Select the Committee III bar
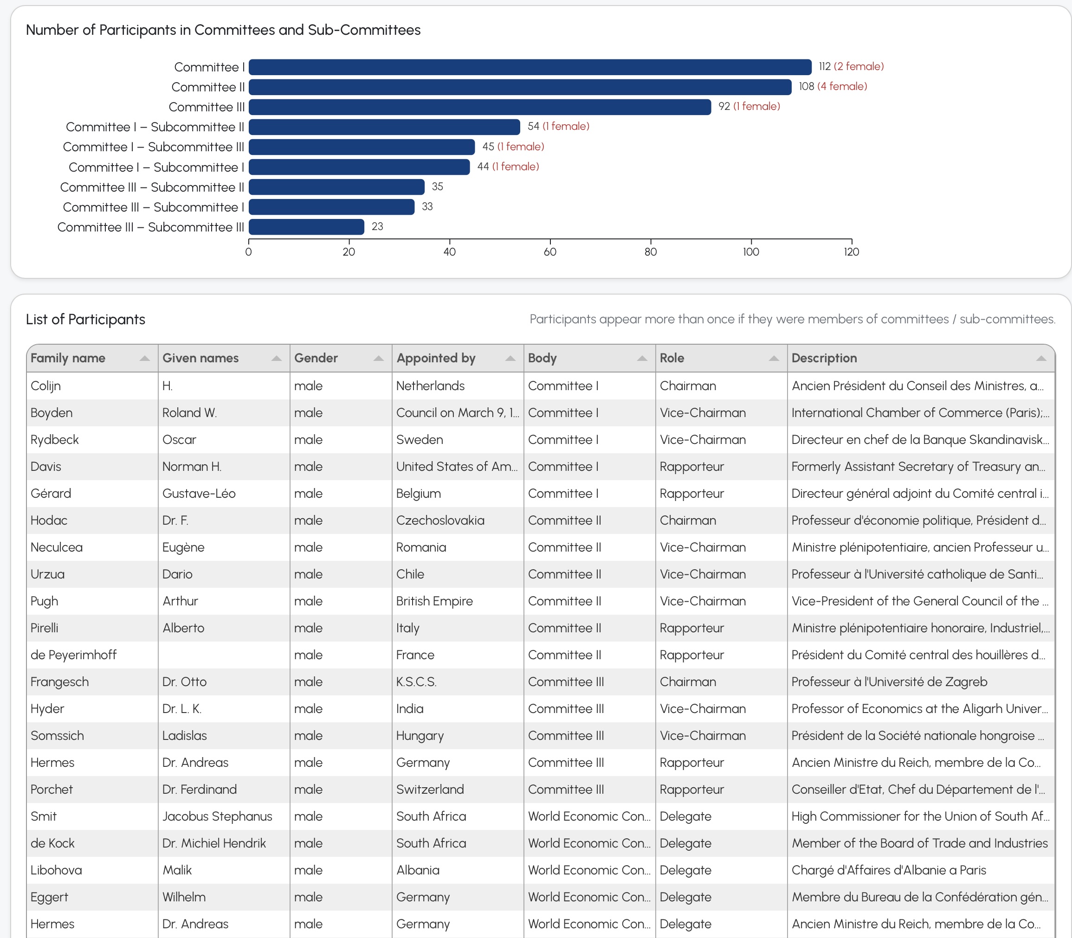The width and height of the screenshot is (1072, 938). pos(479,107)
